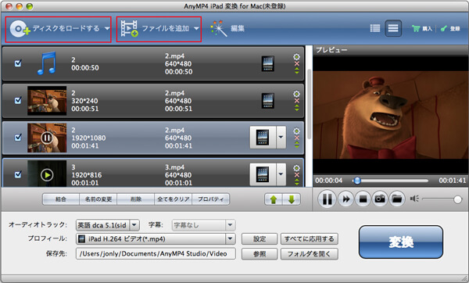The width and height of the screenshot is (469, 283).
Task: Click the Purchase (購入) cart icon
Action: click(422, 28)
